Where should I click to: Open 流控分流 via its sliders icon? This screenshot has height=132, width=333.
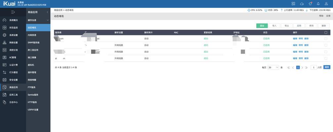tap(4, 50)
